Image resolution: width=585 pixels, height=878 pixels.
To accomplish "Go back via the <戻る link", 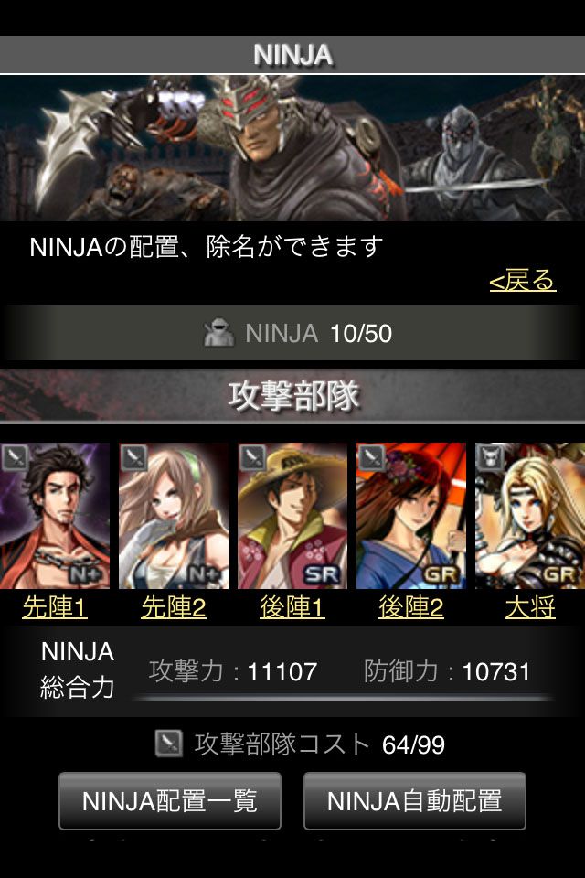I will click(522, 280).
